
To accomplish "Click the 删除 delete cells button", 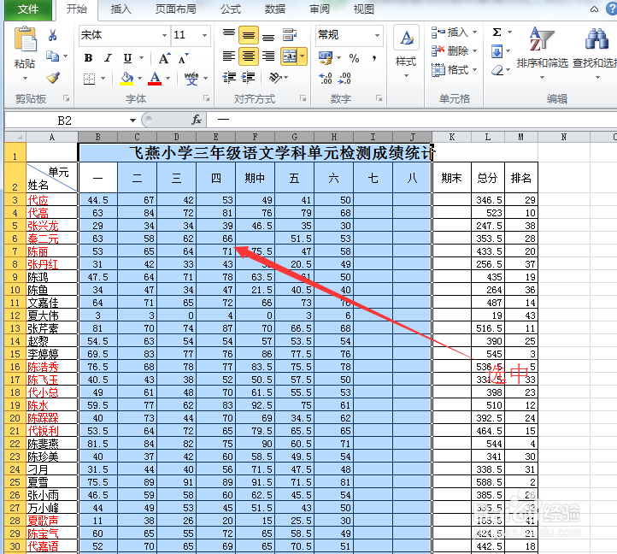I will tap(454, 50).
